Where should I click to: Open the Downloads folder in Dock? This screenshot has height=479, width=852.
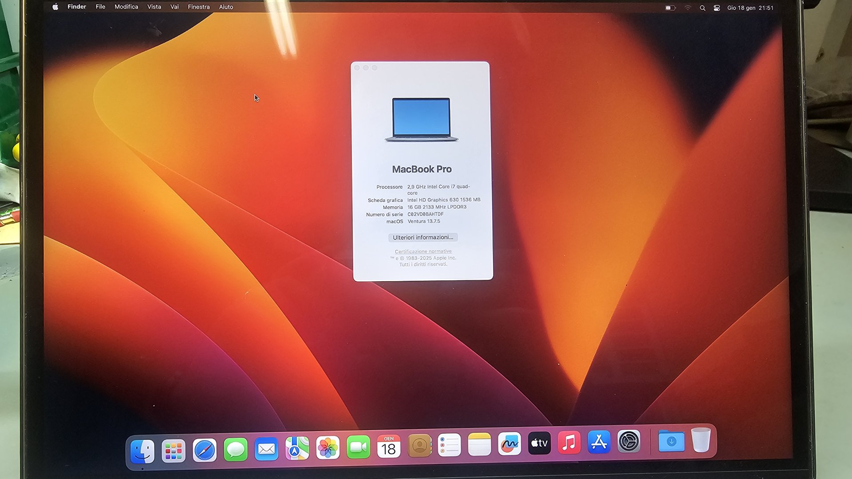coord(671,441)
